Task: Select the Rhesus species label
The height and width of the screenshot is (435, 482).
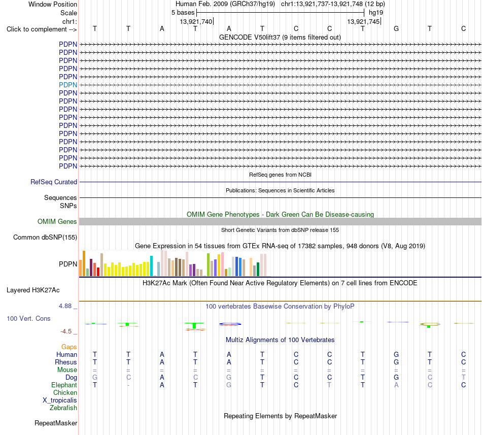Action: (66, 362)
